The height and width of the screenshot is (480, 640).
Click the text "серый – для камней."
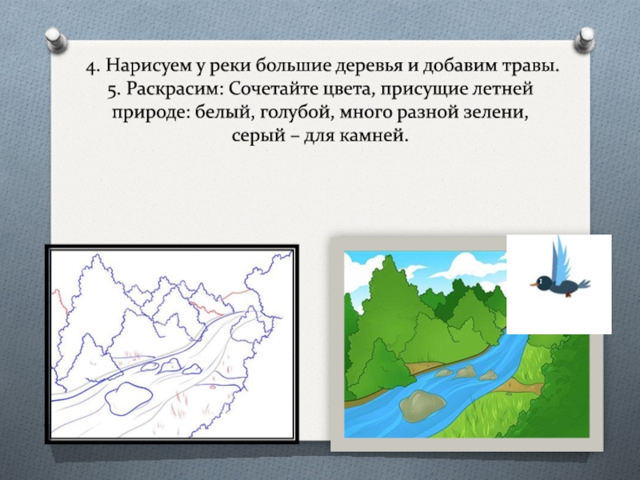pos(320,136)
